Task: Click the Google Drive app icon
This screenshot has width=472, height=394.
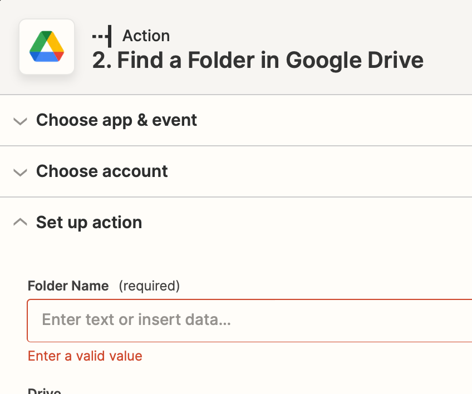Action: pyautogui.click(x=47, y=47)
